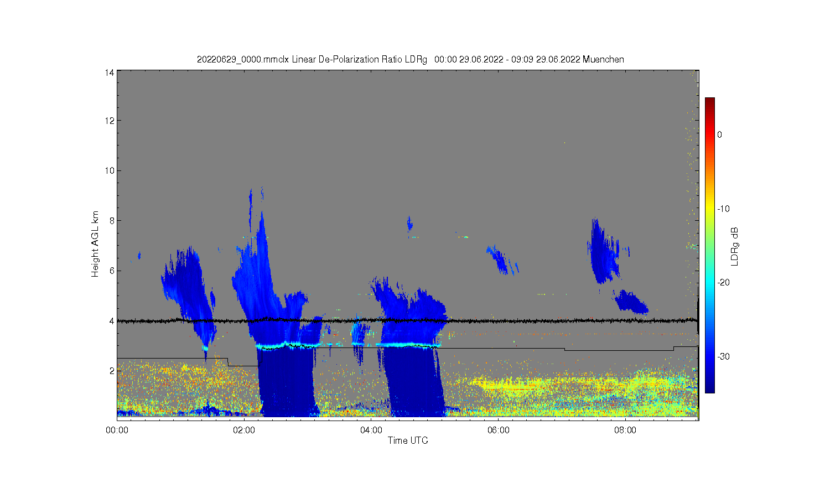Select the 02:00 time tick label
Viewport: 830px width, 498px height.
(x=244, y=430)
